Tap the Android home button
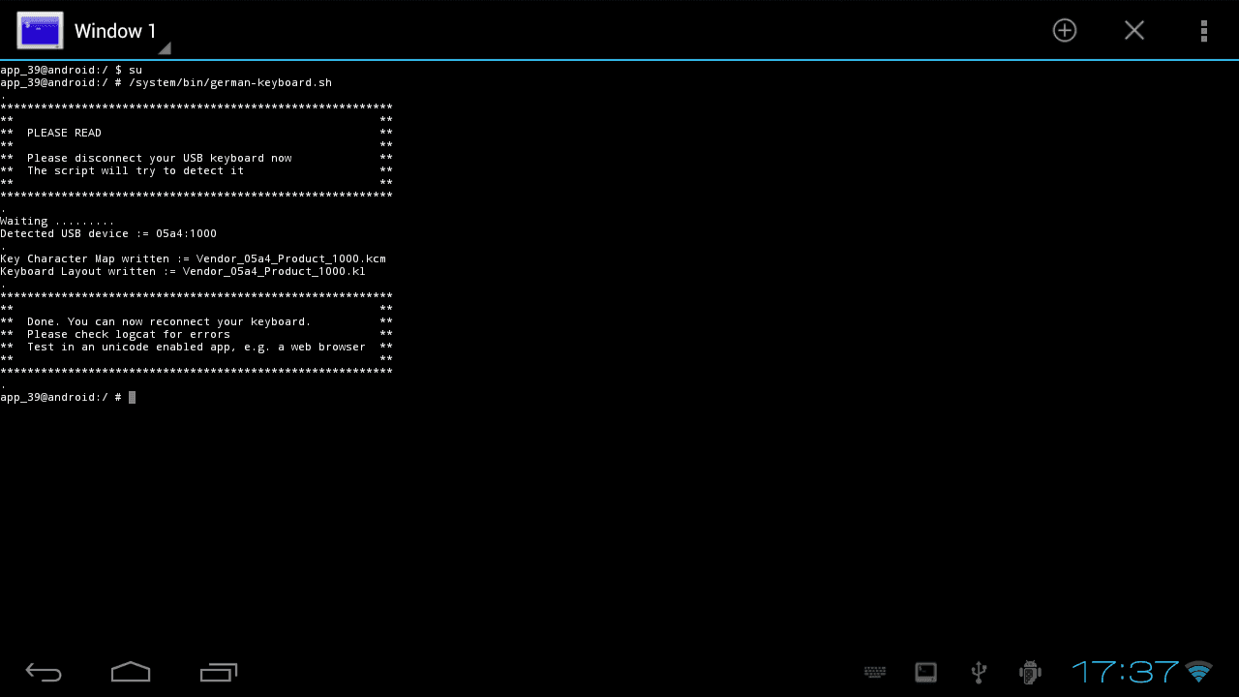Screen dimensions: 1239x697 click(131, 672)
